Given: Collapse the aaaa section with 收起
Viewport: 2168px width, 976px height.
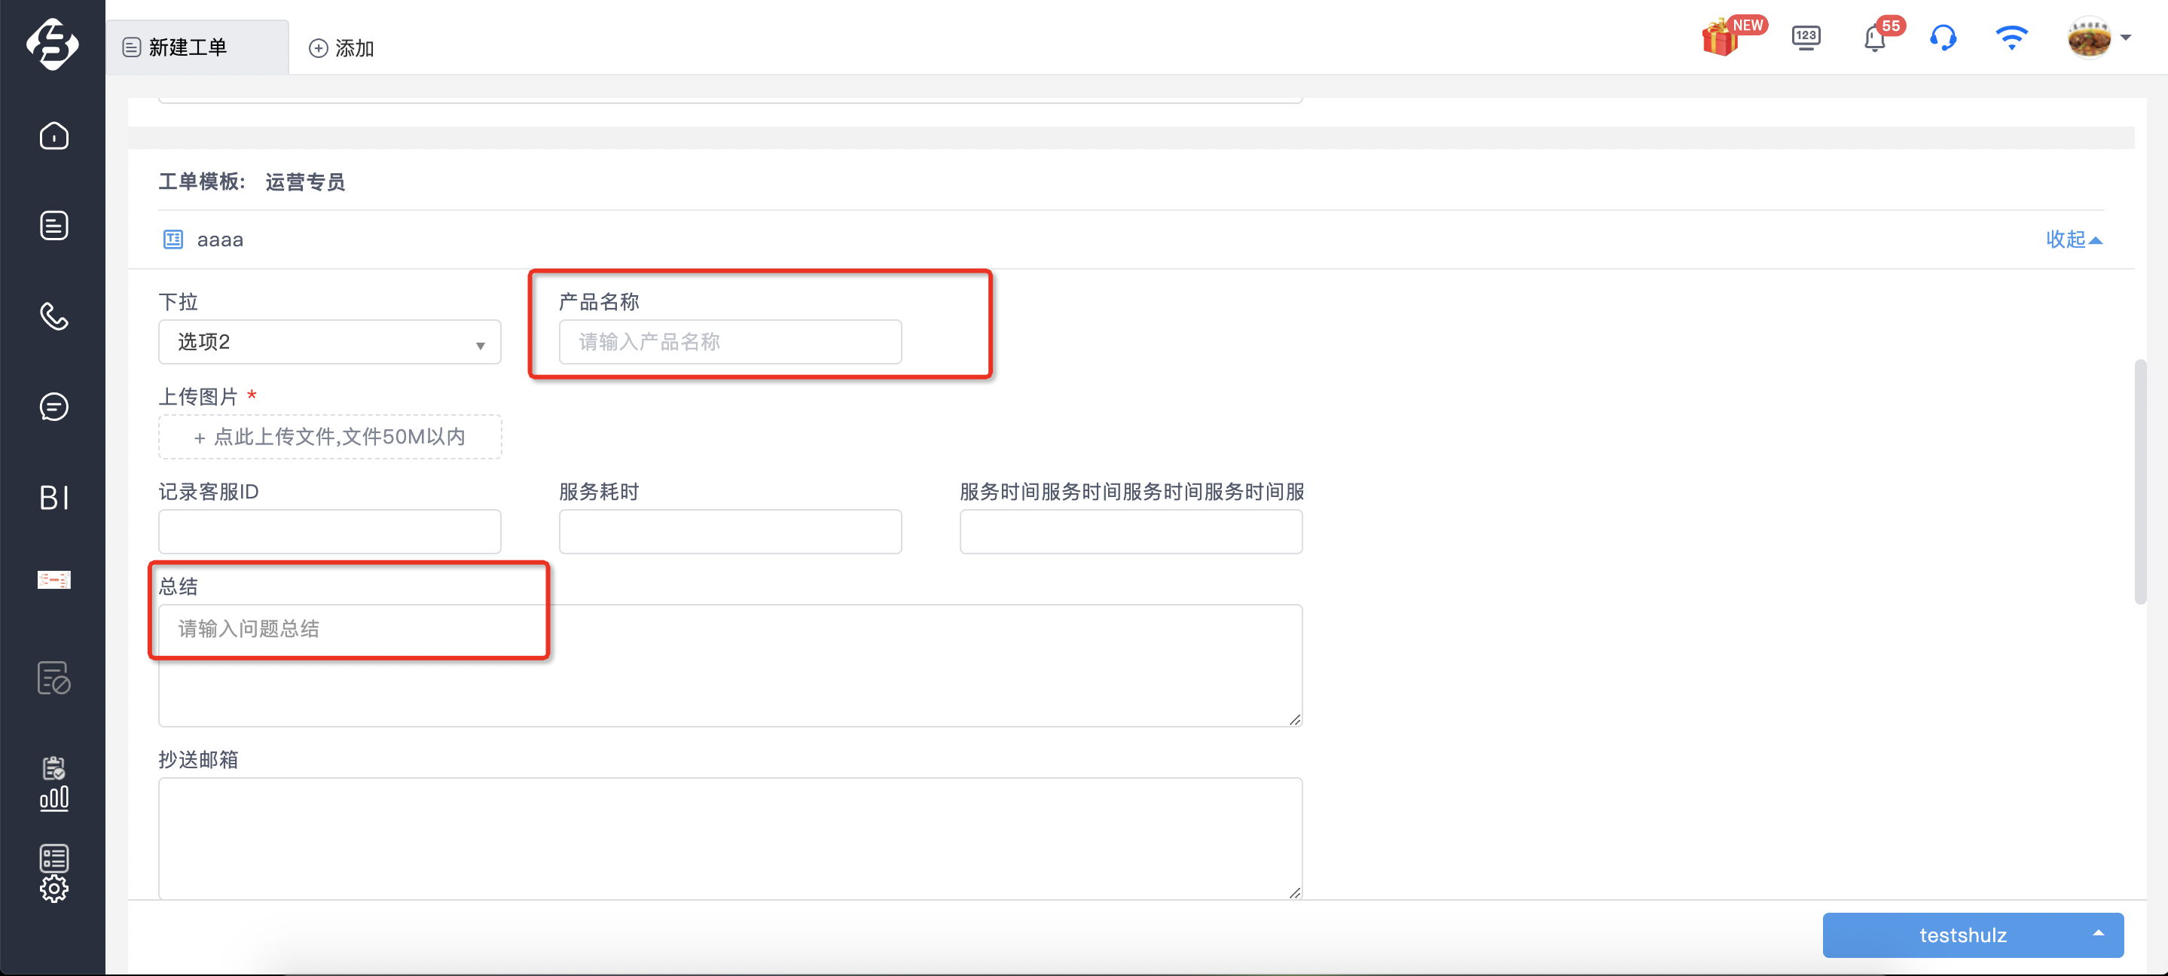Looking at the screenshot, I should (2075, 239).
